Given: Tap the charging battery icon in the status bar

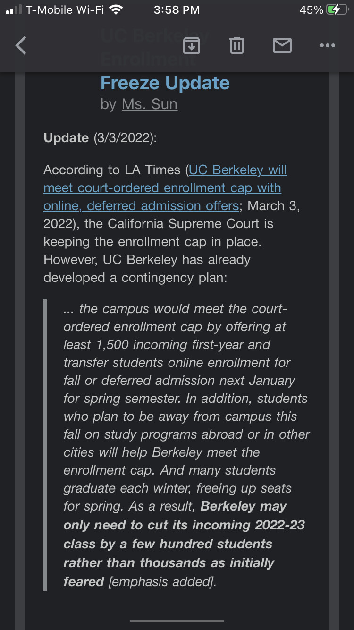Looking at the screenshot, I should 337,10.
